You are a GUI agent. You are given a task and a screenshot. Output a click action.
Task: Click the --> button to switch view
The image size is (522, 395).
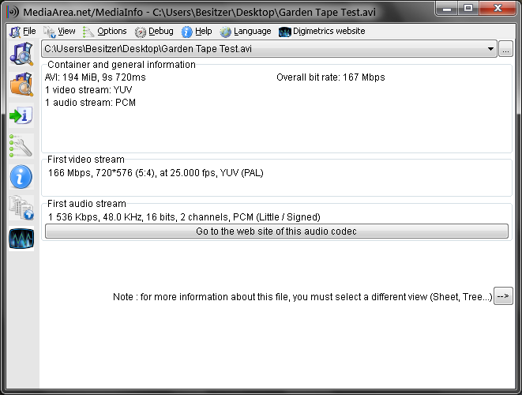point(503,296)
